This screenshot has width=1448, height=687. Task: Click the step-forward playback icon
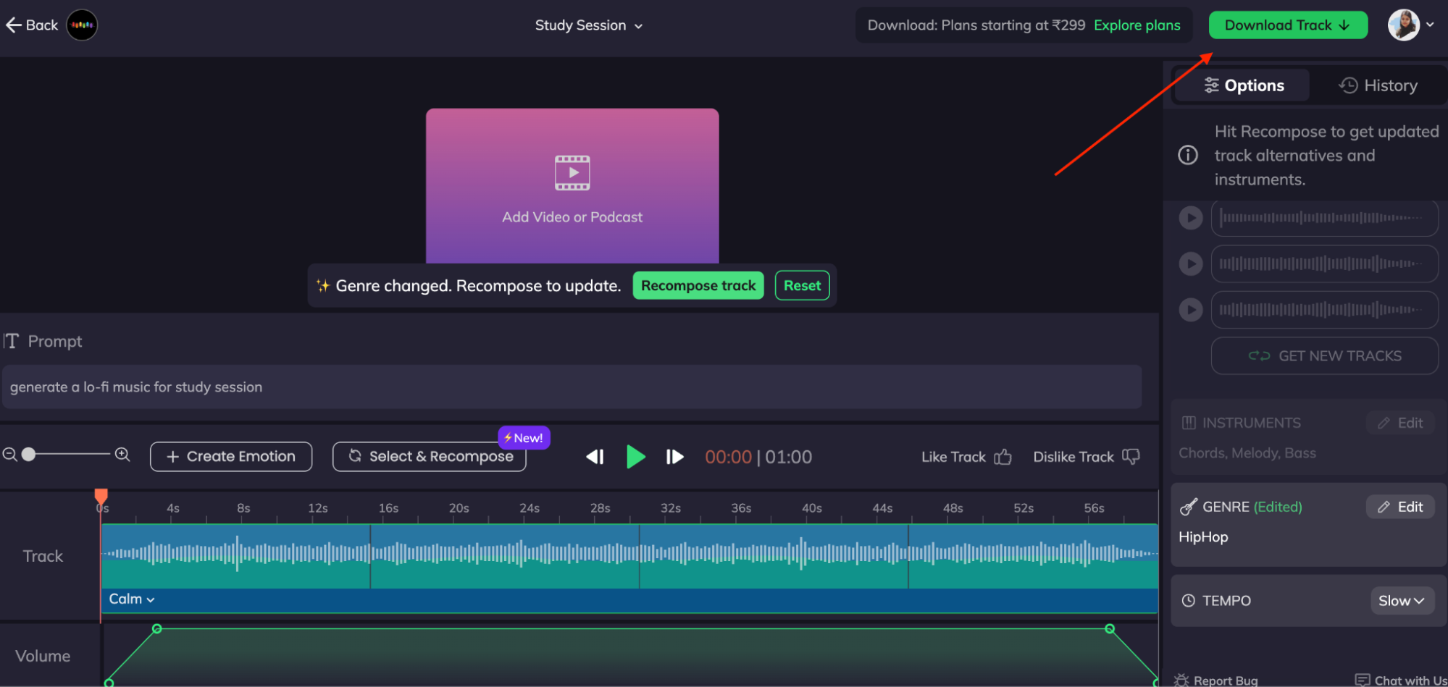point(674,457)
